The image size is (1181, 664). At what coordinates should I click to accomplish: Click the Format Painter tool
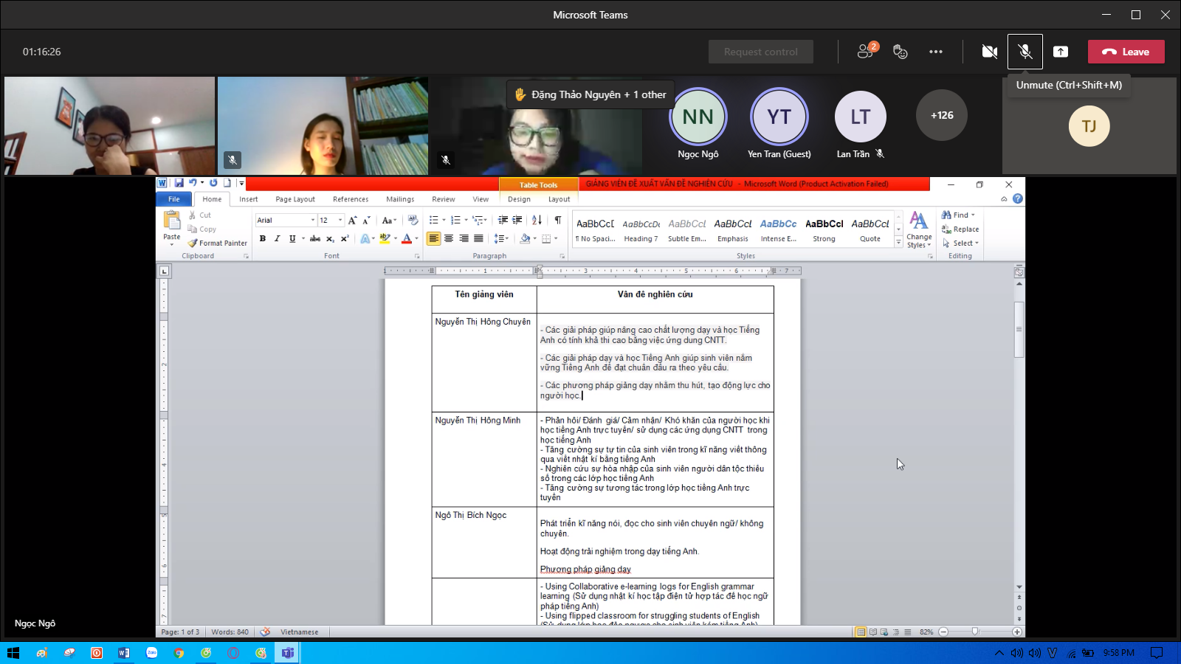pyautogui.click(x=218, y=243)
